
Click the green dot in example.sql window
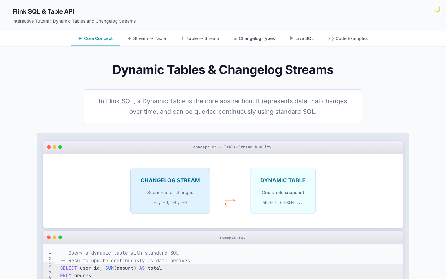[x=60, y=237]
